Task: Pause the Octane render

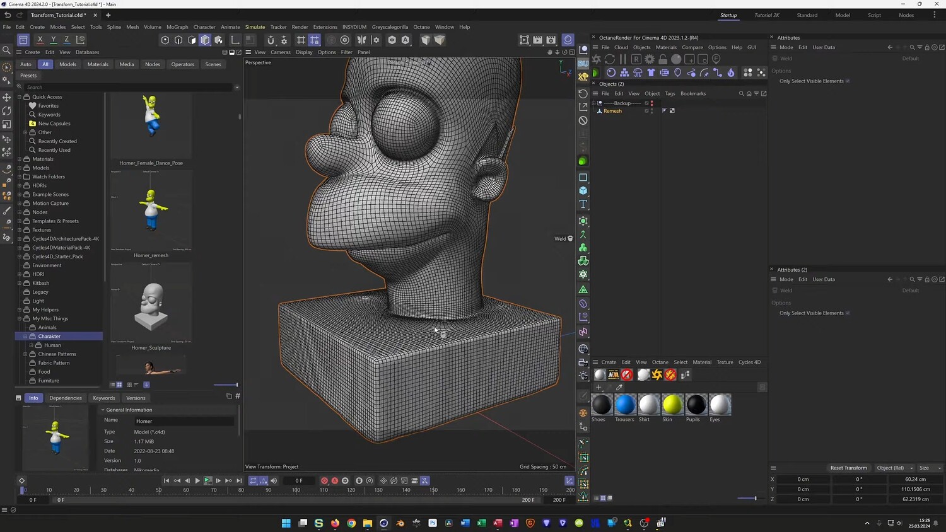Action: (622, 59)
